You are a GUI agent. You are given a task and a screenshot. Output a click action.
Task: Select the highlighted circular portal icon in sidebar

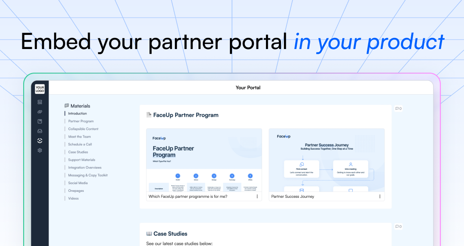40,141
